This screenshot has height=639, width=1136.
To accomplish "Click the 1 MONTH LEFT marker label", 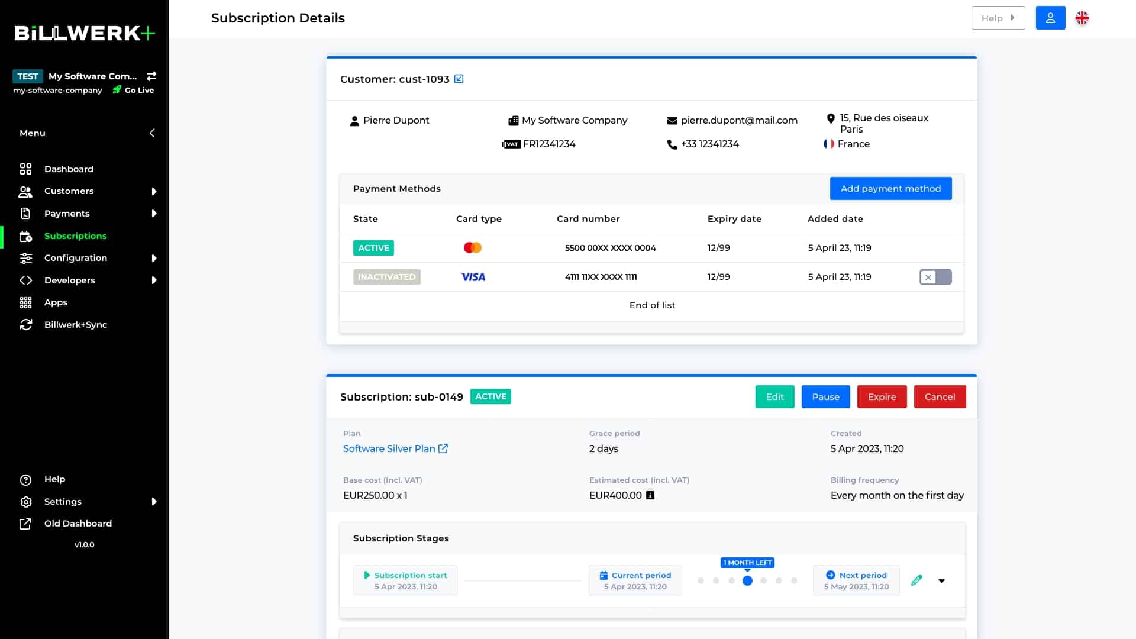I will click(x=747, y=563).
